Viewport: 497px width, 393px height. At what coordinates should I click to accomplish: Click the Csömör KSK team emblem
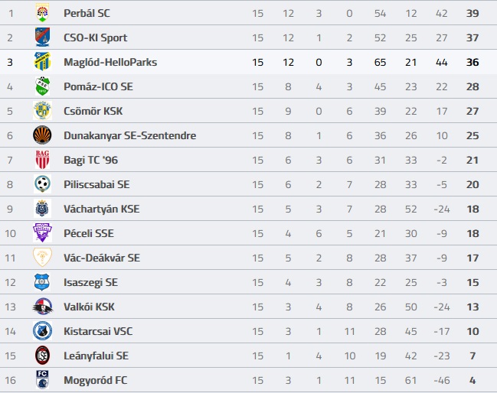click(x=42, y=111)
